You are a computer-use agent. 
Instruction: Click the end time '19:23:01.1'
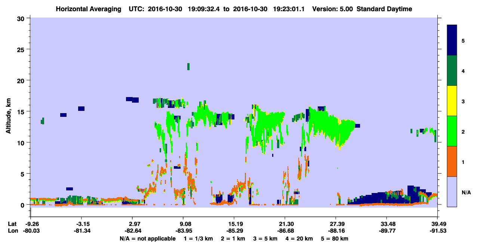click(x=288, y=9)
